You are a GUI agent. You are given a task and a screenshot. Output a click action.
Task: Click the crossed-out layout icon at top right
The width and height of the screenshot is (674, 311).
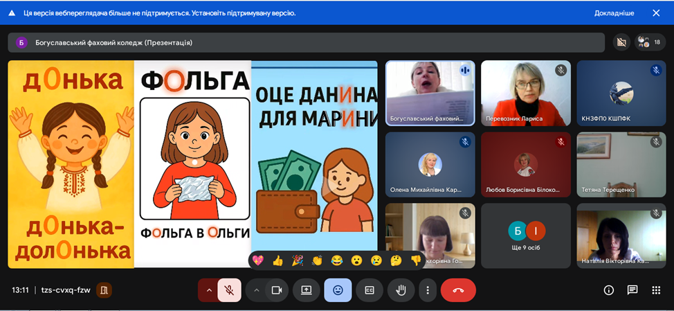pos(621,42)
